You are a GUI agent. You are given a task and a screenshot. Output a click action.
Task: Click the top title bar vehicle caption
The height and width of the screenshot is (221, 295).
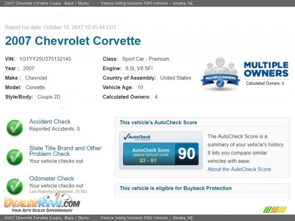(47, 3)
